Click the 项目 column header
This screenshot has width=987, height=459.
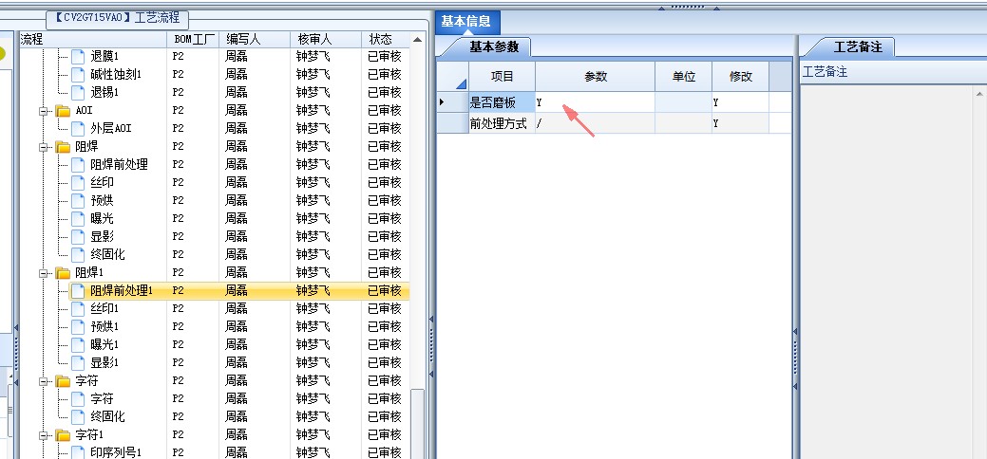tap(503, 77)
